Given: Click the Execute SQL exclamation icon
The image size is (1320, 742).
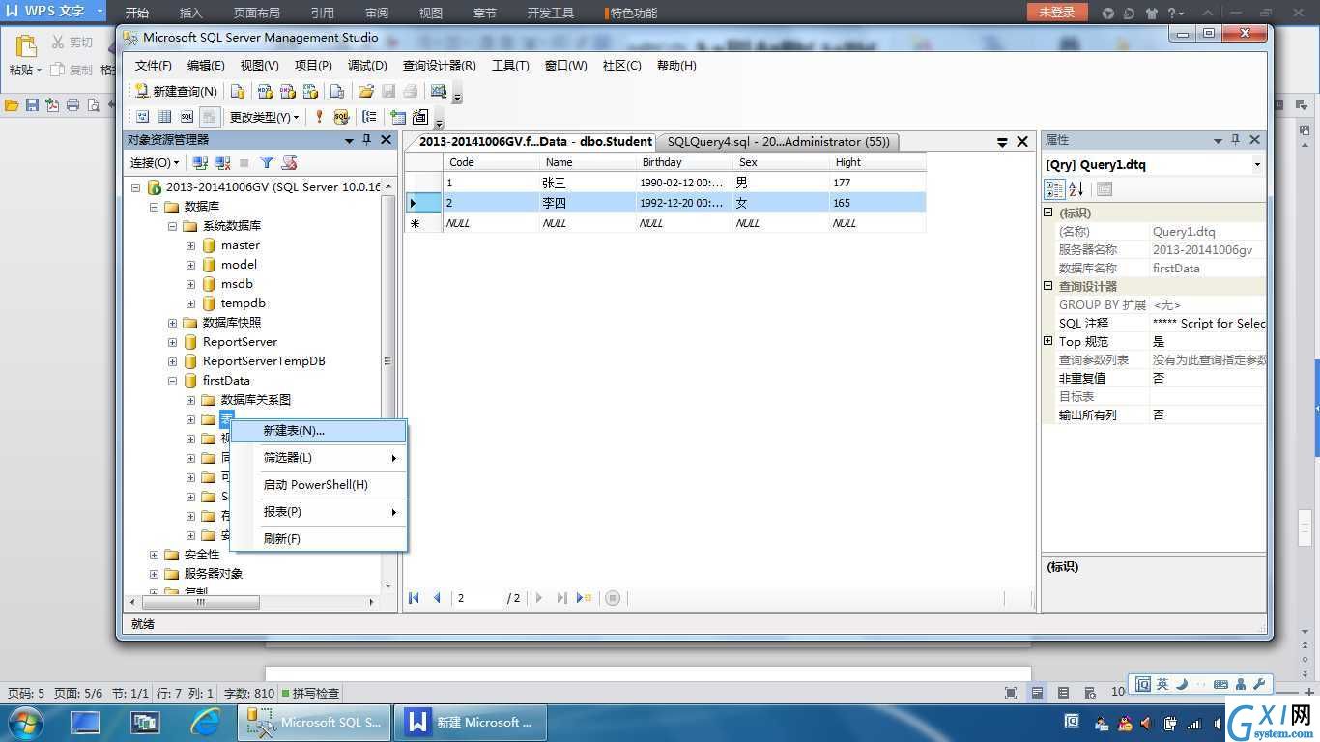Looking at the screenshot, I should pyautogui.click(x=320, y=117).
